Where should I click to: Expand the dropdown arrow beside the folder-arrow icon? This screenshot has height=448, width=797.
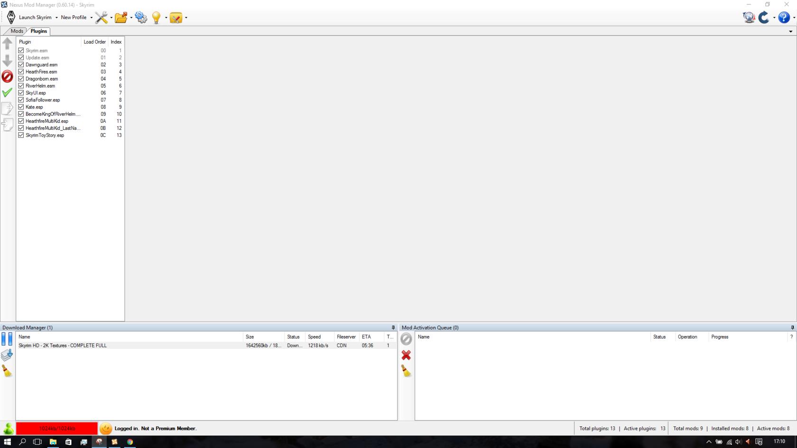click(x=131, y=18)
